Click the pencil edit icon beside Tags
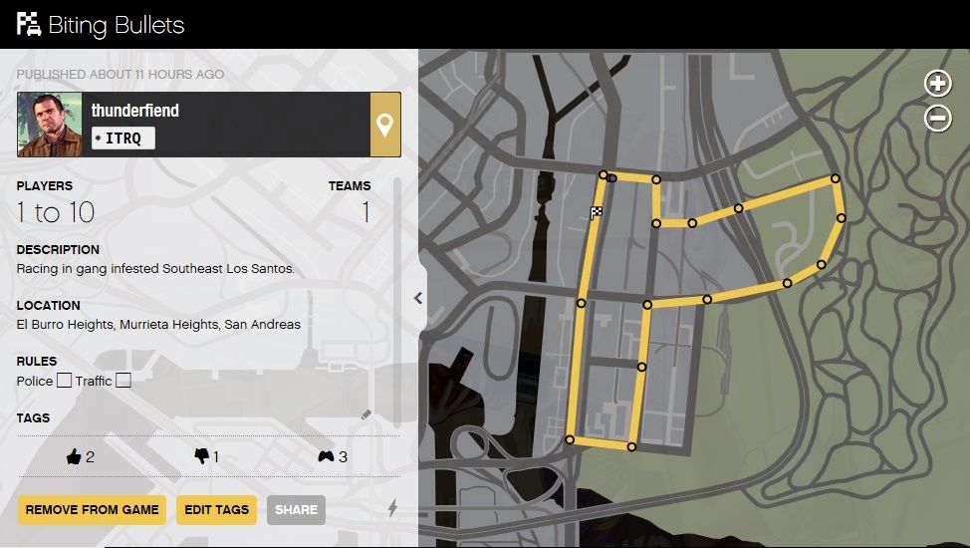 (365, 414)
